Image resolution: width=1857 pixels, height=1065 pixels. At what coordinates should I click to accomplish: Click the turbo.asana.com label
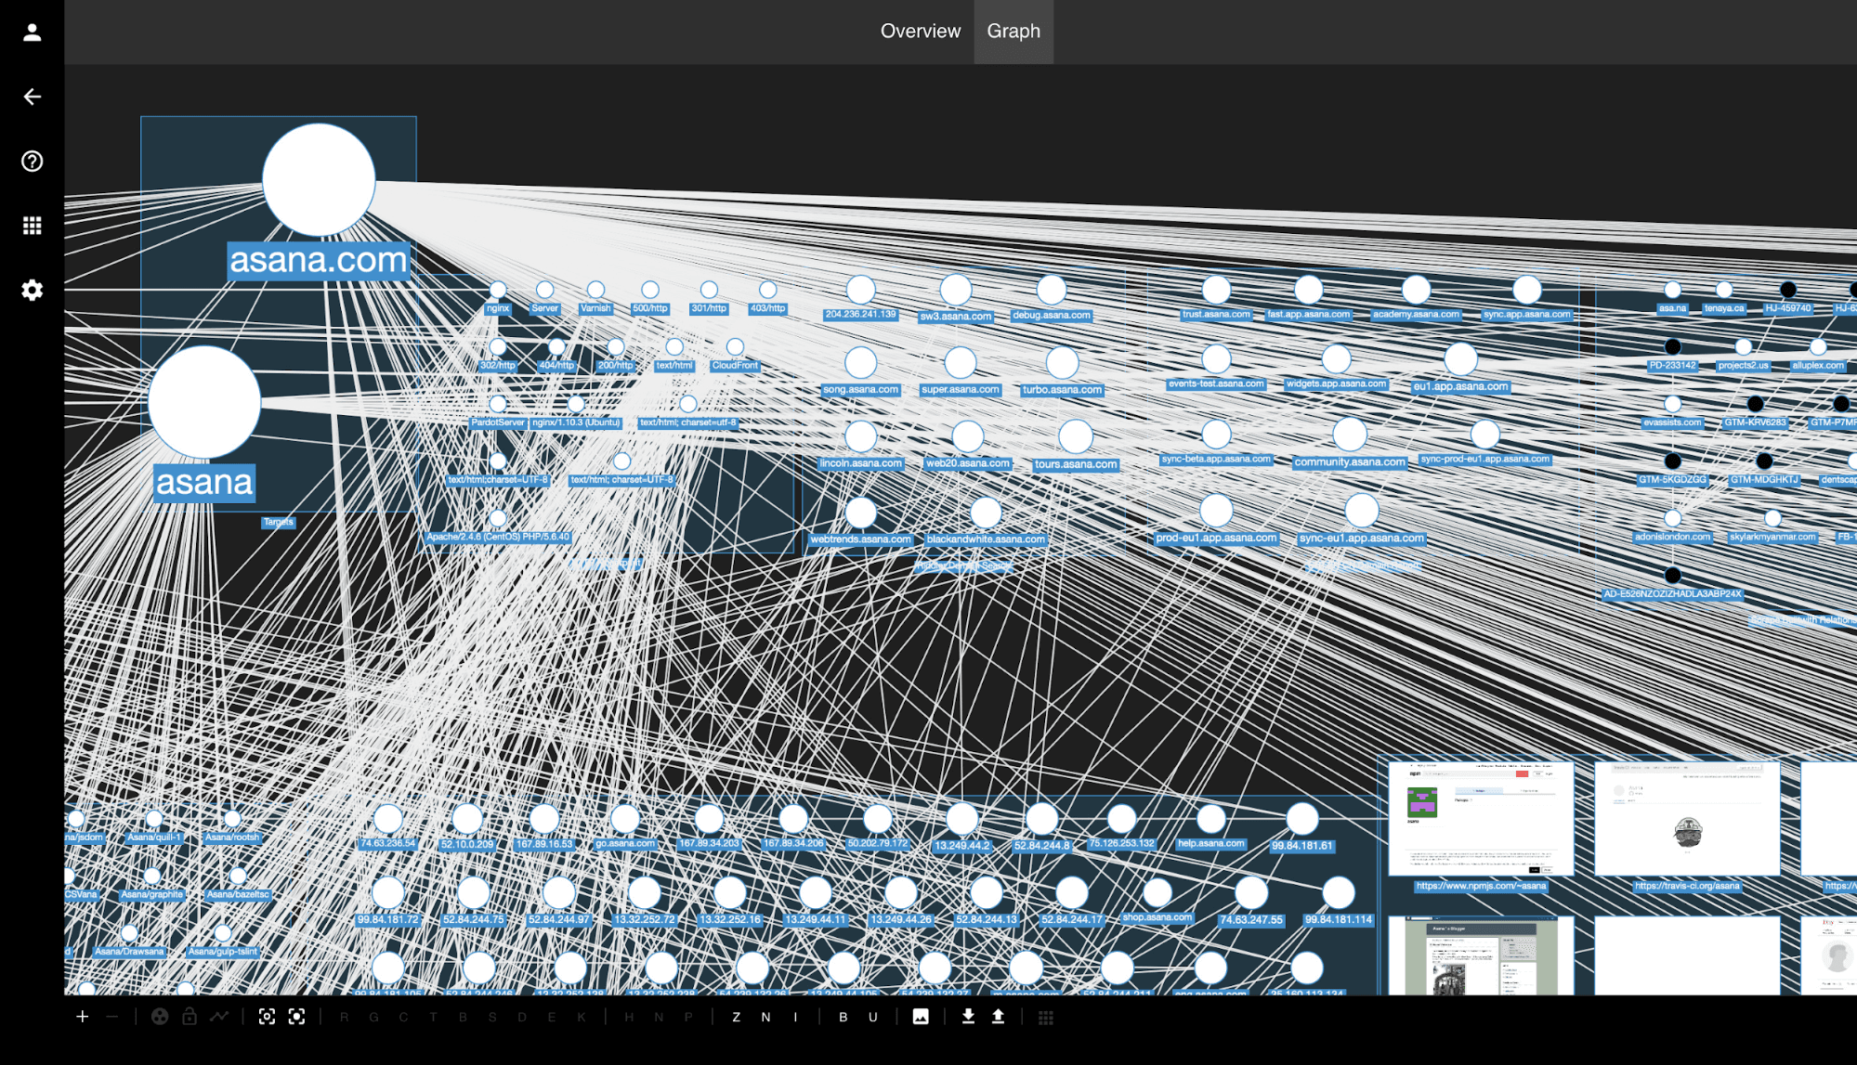1062,390
